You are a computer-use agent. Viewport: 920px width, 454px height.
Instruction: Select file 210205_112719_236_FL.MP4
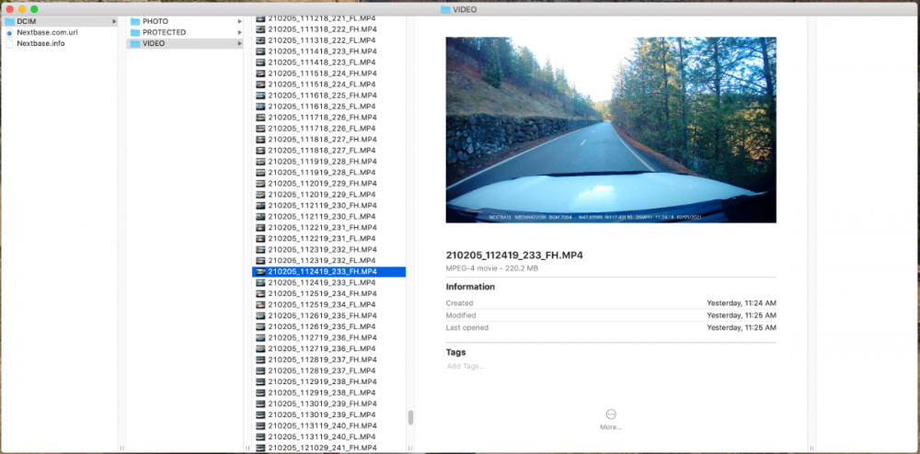[x=321, y=349]
